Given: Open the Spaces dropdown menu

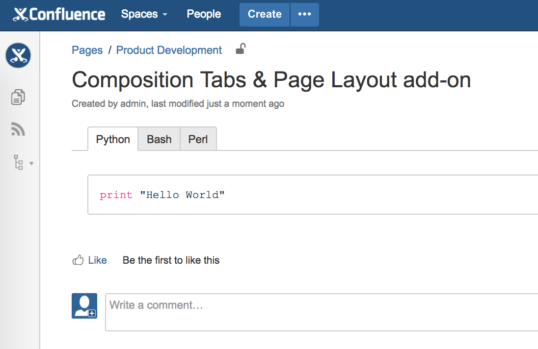Looking at the screenshot, I should click(x=143, y=14).
